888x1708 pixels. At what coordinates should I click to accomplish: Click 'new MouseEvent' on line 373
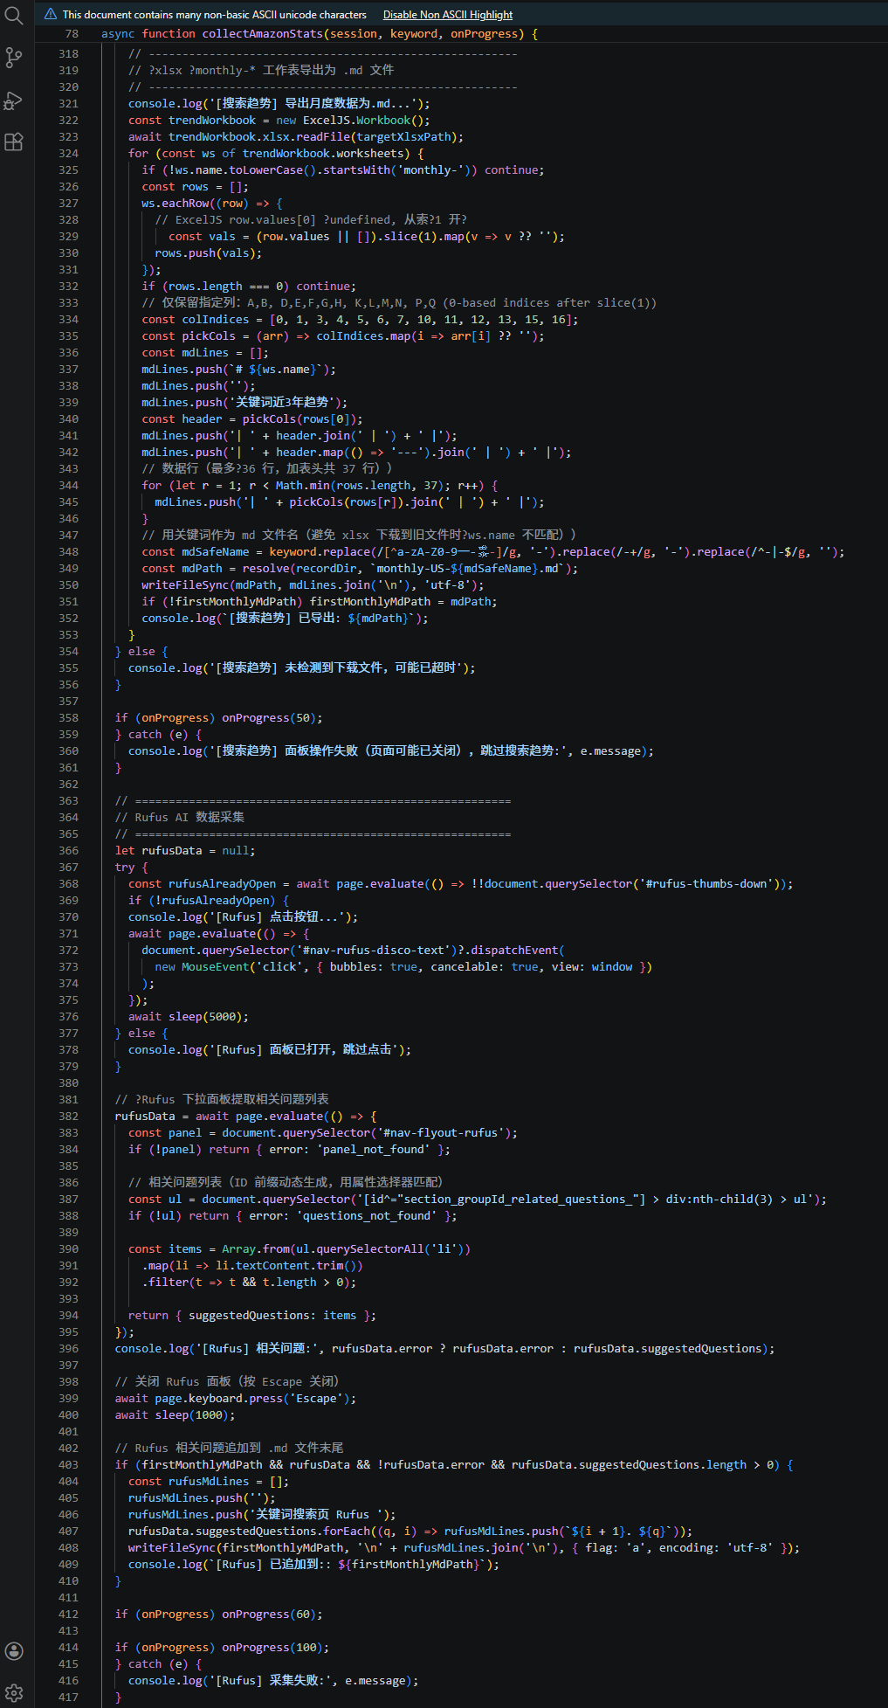(x=202, y=967)
